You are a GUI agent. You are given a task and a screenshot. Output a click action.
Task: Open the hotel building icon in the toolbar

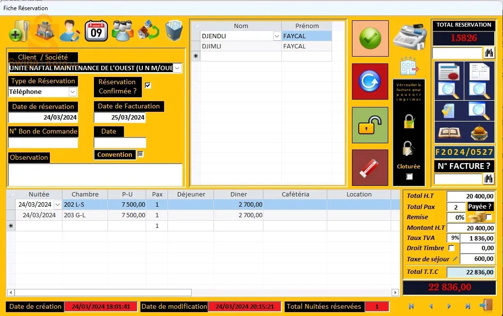[45, 30]
